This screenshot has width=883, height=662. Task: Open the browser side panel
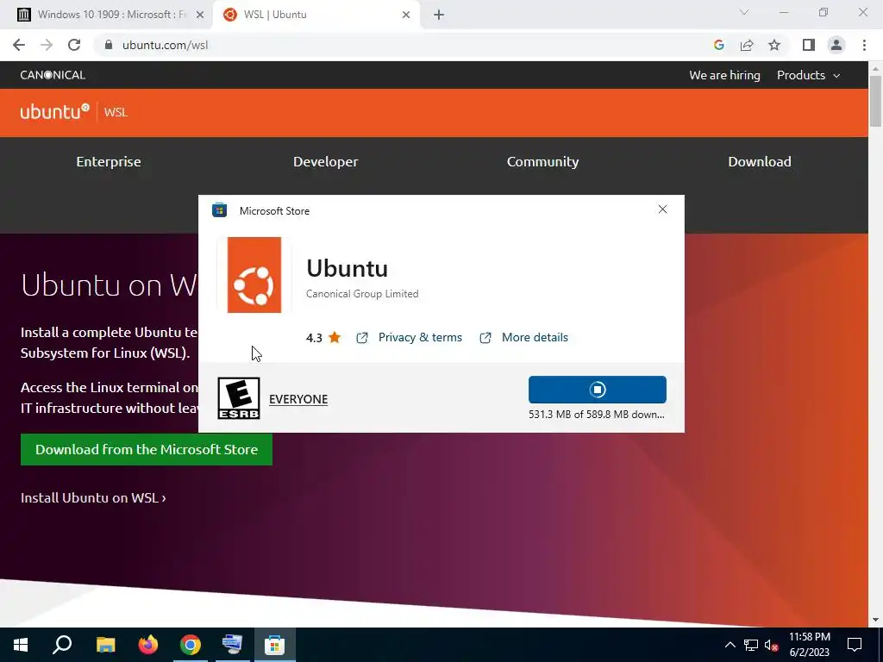(809, 45)
